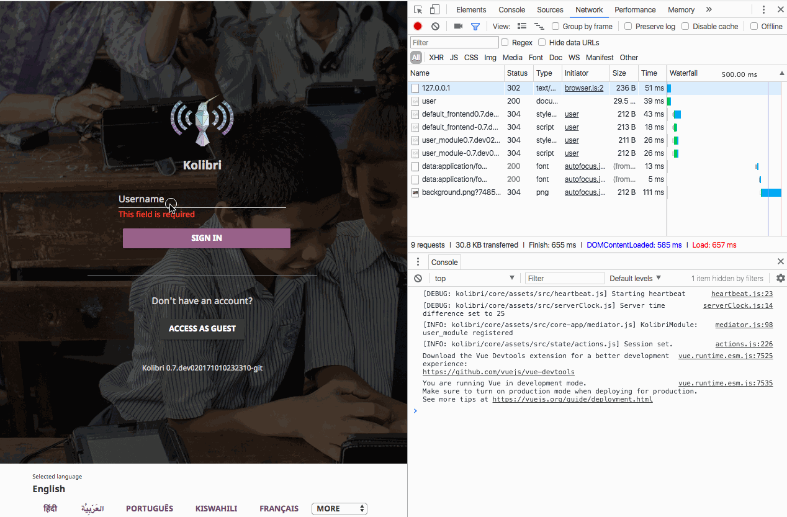Click the Kolibri hummingbird logo
This screenshot has width=787, height=517.
(202, 120)
